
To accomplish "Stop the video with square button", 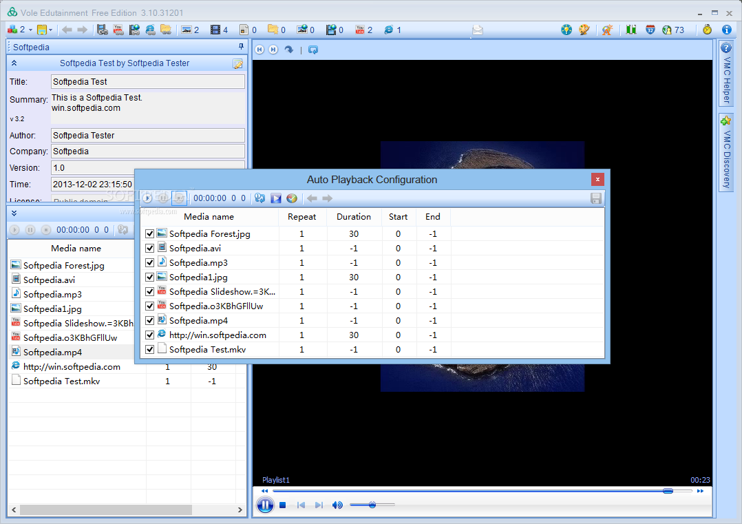I will 282,505.
